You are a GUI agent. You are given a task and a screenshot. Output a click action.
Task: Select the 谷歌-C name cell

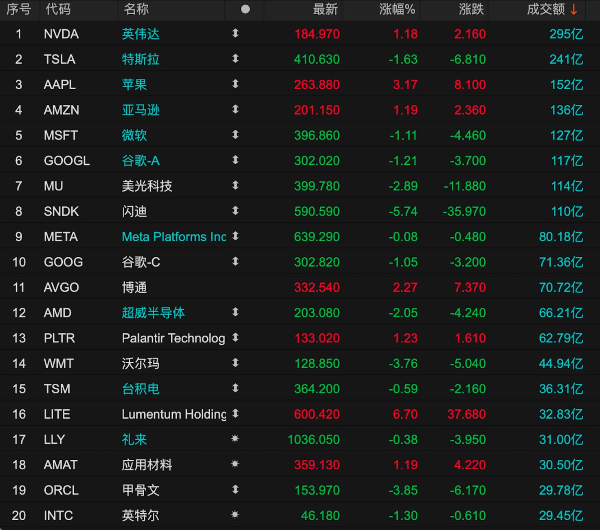point(141,262)
